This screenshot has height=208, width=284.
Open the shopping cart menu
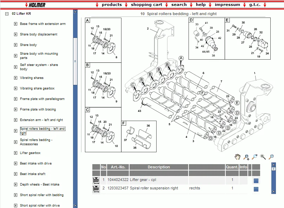[146, 5]
